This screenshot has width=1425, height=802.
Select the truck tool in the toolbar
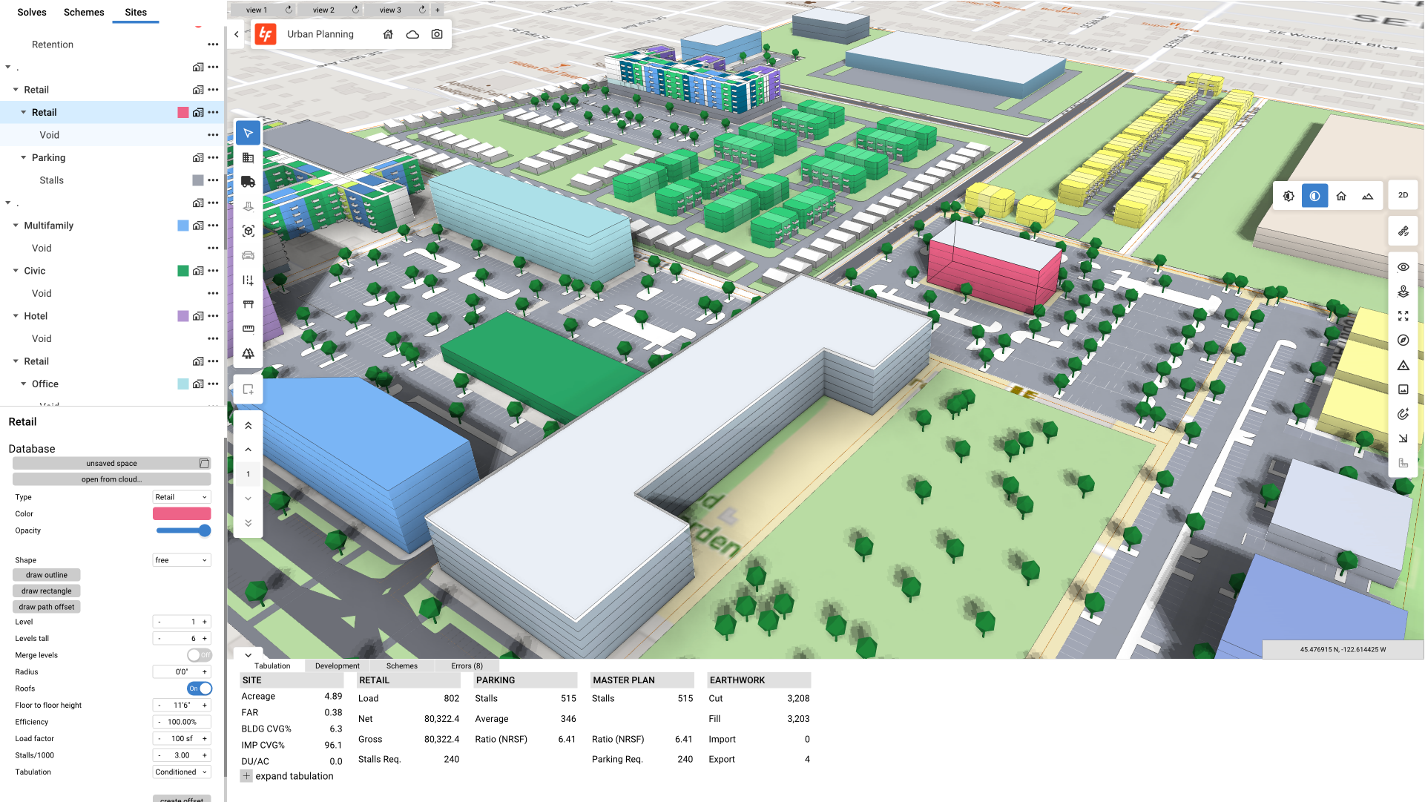point(248,182)
